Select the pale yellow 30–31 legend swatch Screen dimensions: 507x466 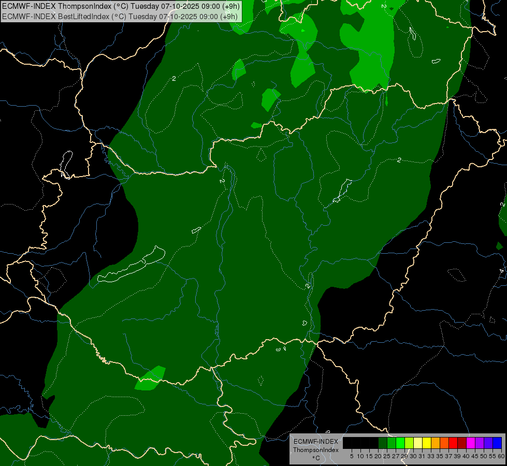click(x=418, y=443)
